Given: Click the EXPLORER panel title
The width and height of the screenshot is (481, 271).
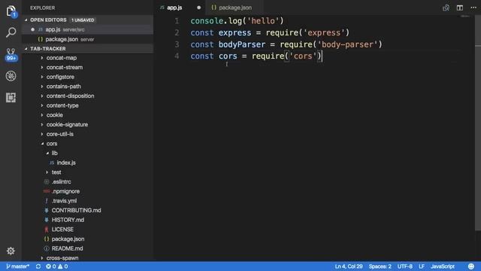Looking at the screenshot, I should click(42, 8).
